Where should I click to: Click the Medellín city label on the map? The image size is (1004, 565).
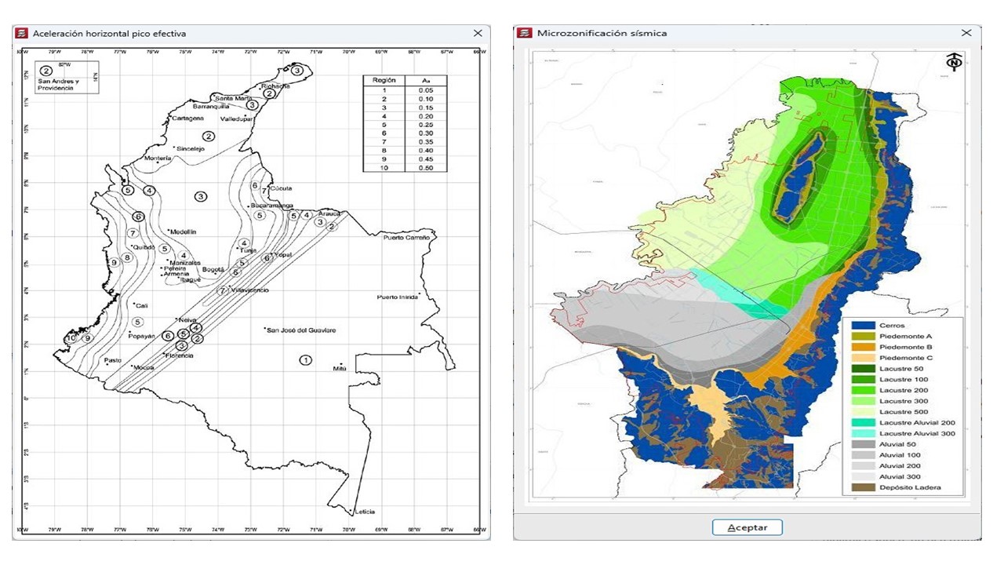(183, 232)
